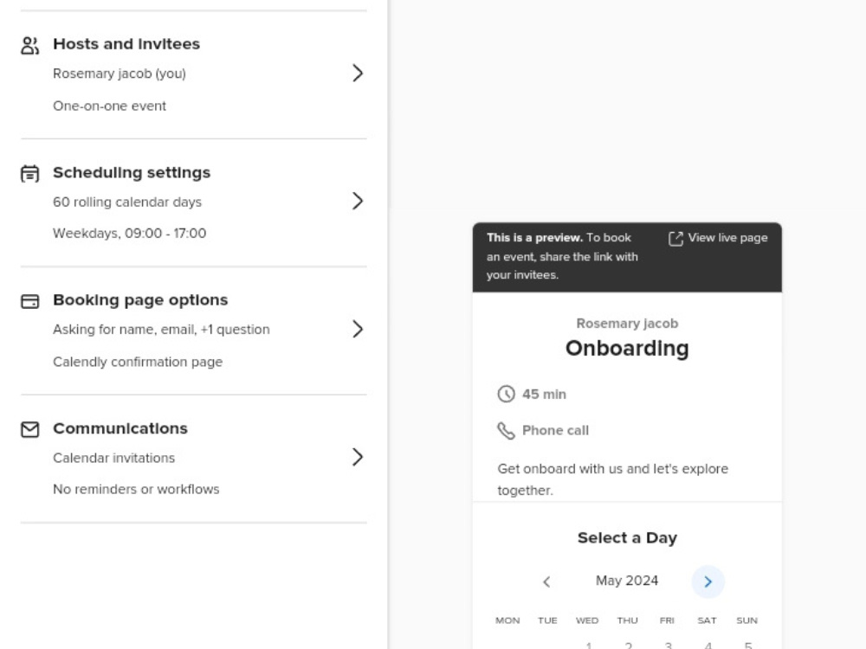
Task: Expand Communications section with its chevron
Action: tap(358, 457)
